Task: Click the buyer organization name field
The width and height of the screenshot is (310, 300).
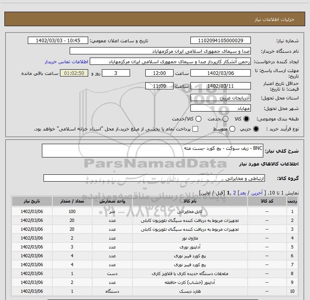Action: pos(160,51)
